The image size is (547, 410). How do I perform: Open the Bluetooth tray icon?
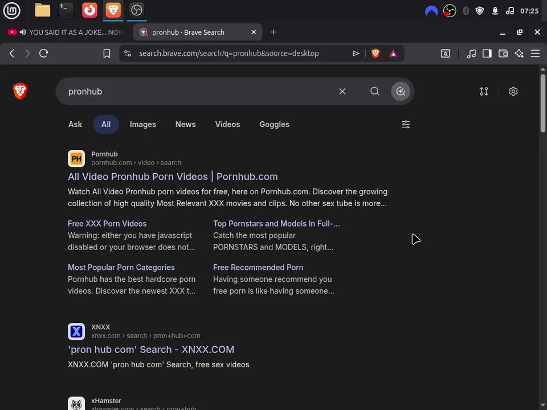click(466, 11)
